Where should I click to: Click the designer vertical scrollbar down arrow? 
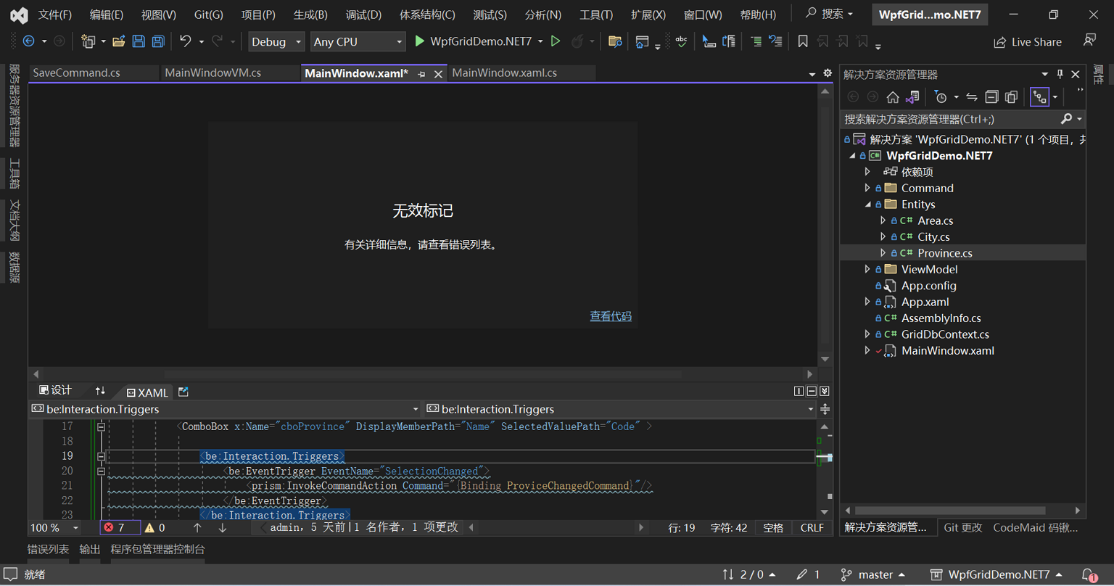click(825, 360)
